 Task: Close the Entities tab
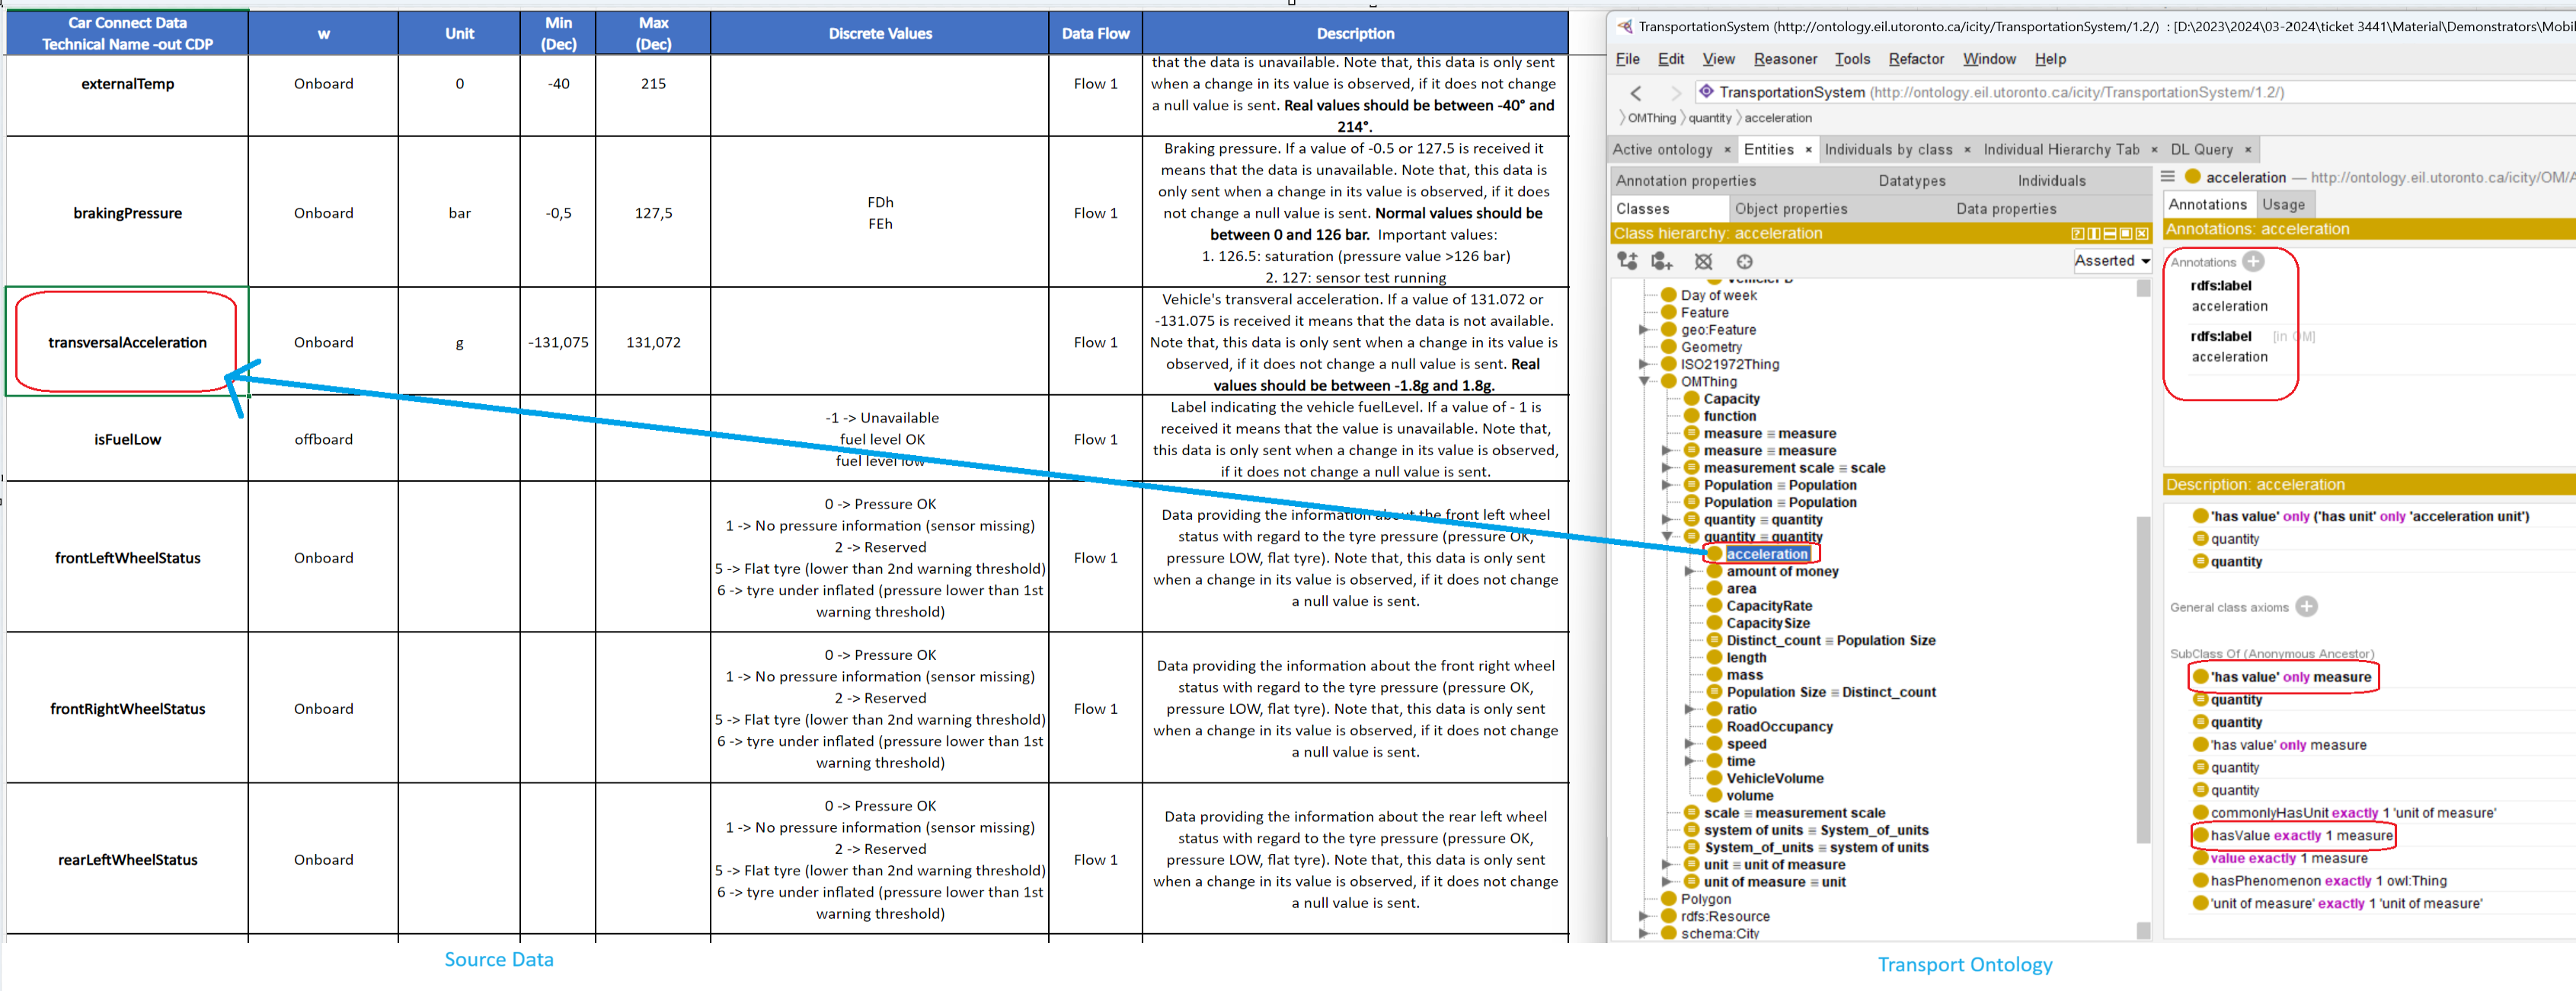click(1808, 150)
